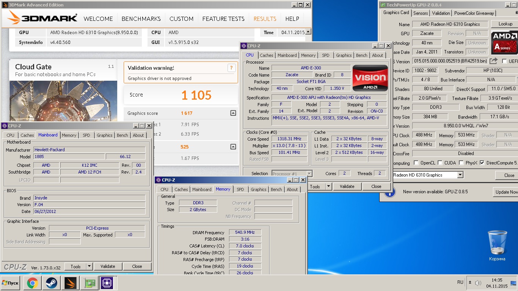Open the WELCOME page in 3DMark
Screen dimensions: 518x291
[x=98, y=19]
